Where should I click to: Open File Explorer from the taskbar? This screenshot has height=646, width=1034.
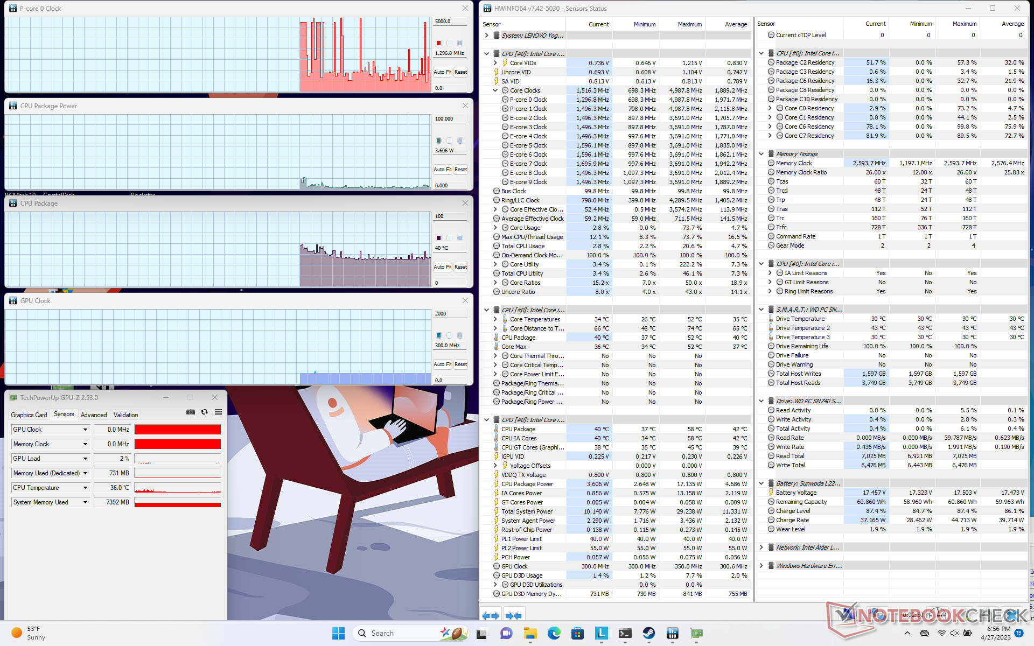pos(530,633)
